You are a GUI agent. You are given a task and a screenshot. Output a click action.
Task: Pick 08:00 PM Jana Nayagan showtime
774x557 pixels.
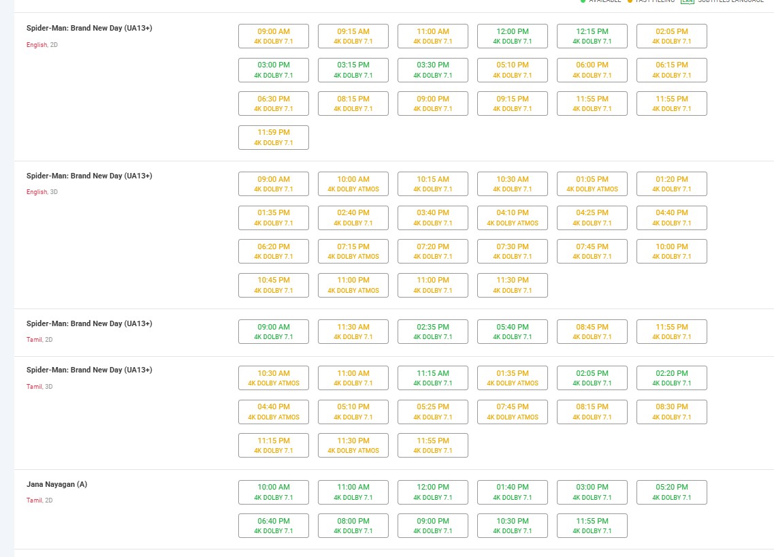(x=353, y=526)
